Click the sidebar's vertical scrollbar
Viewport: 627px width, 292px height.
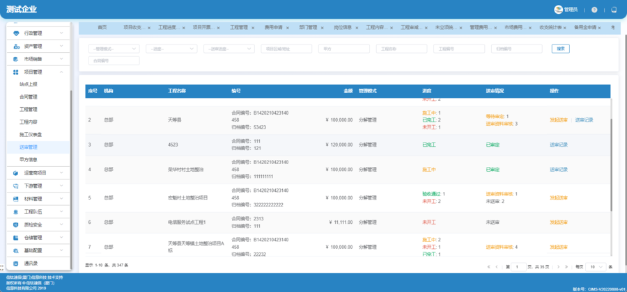tap(71, 179)
